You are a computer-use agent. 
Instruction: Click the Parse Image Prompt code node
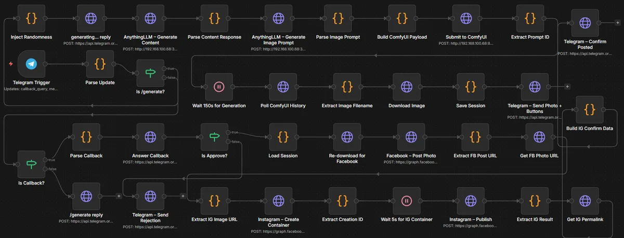[337, 18]
